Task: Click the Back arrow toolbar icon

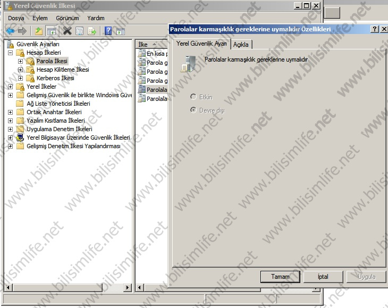Action: pyautogui.click(x=10, y=31)
